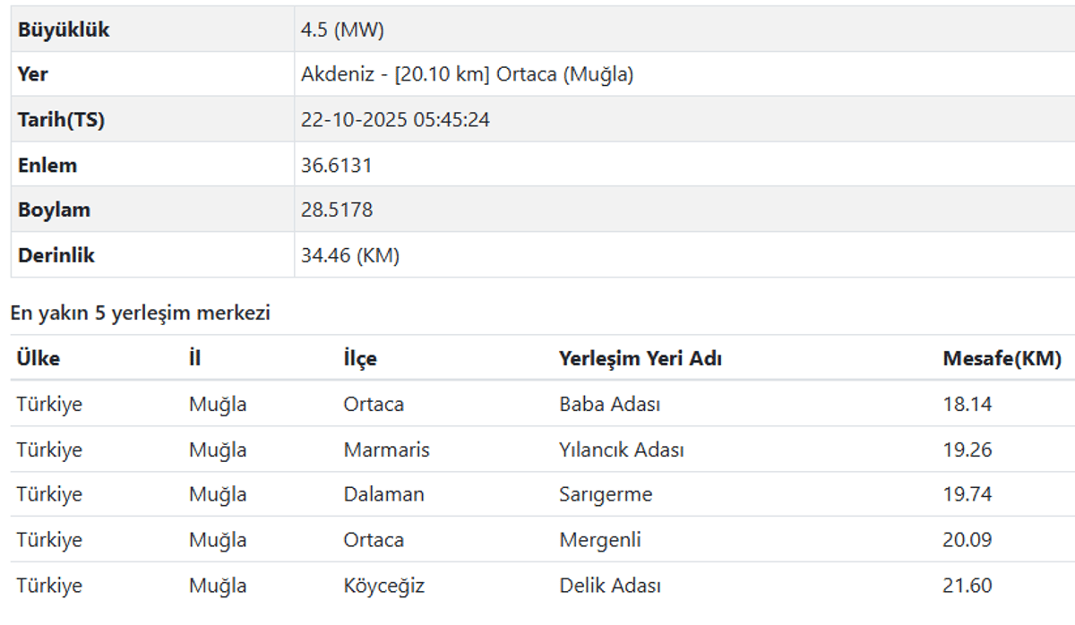
Task: Click the depth value 34.46 (KM)
Action: (350, 255)
